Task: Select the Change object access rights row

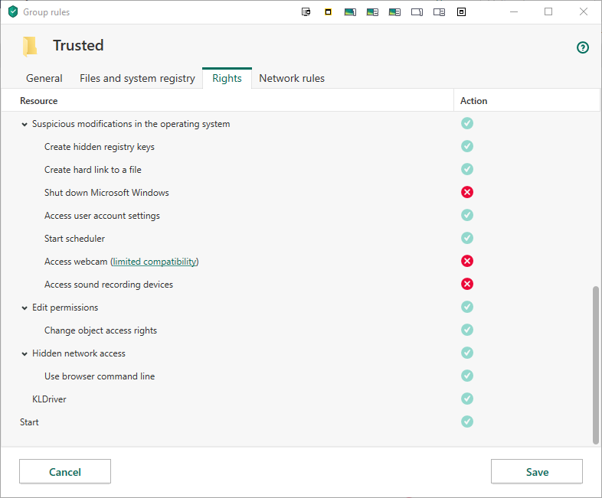Action: [x=100, y=330]
